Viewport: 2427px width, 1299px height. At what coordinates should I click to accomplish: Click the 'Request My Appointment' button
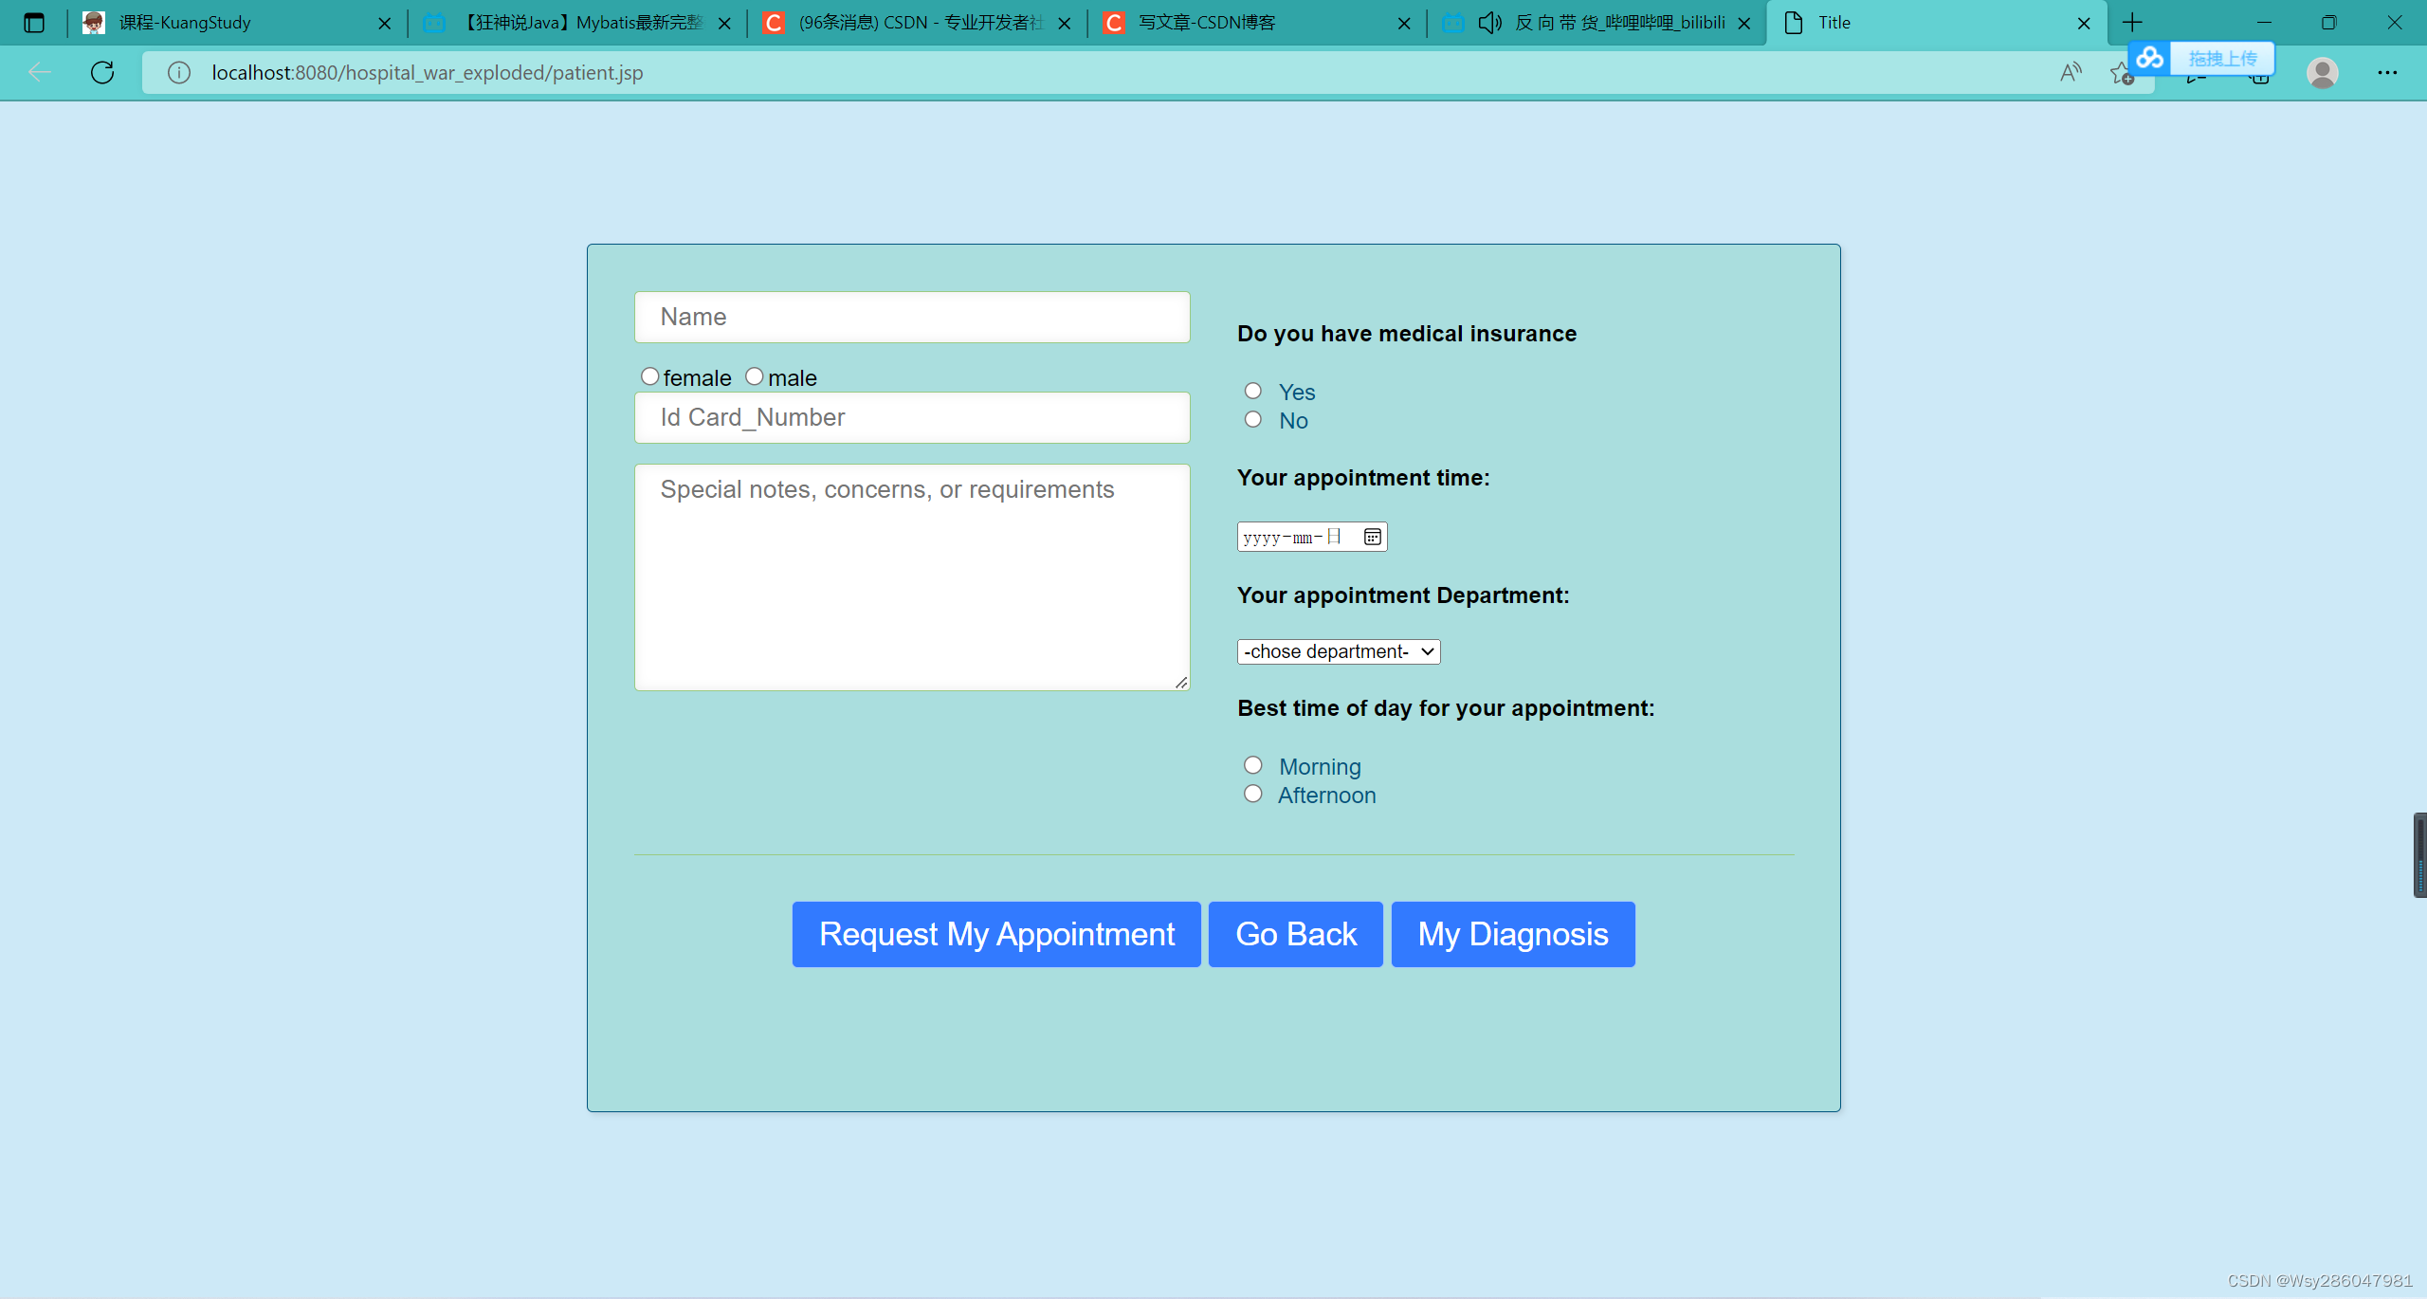[x=996, y=935]
